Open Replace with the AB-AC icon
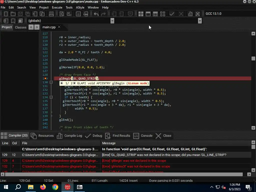Image resolution: width=256 pixels, height=192 pixels. 69,14
